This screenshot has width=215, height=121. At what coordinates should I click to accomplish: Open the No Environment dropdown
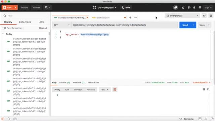pos(182,16)
